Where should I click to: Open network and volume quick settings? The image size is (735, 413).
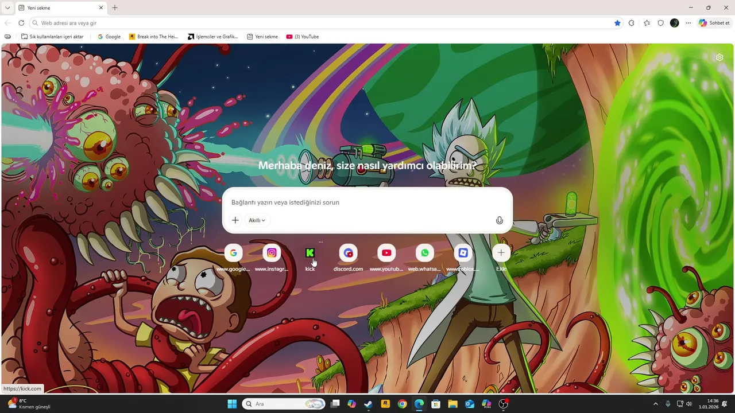pos(684,404)
